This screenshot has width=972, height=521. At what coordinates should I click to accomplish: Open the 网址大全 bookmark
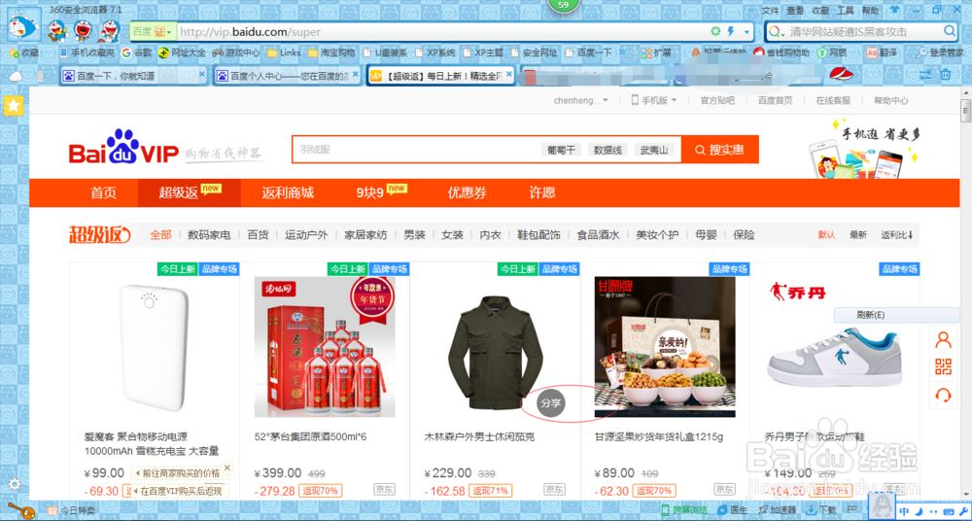[182, 53]
